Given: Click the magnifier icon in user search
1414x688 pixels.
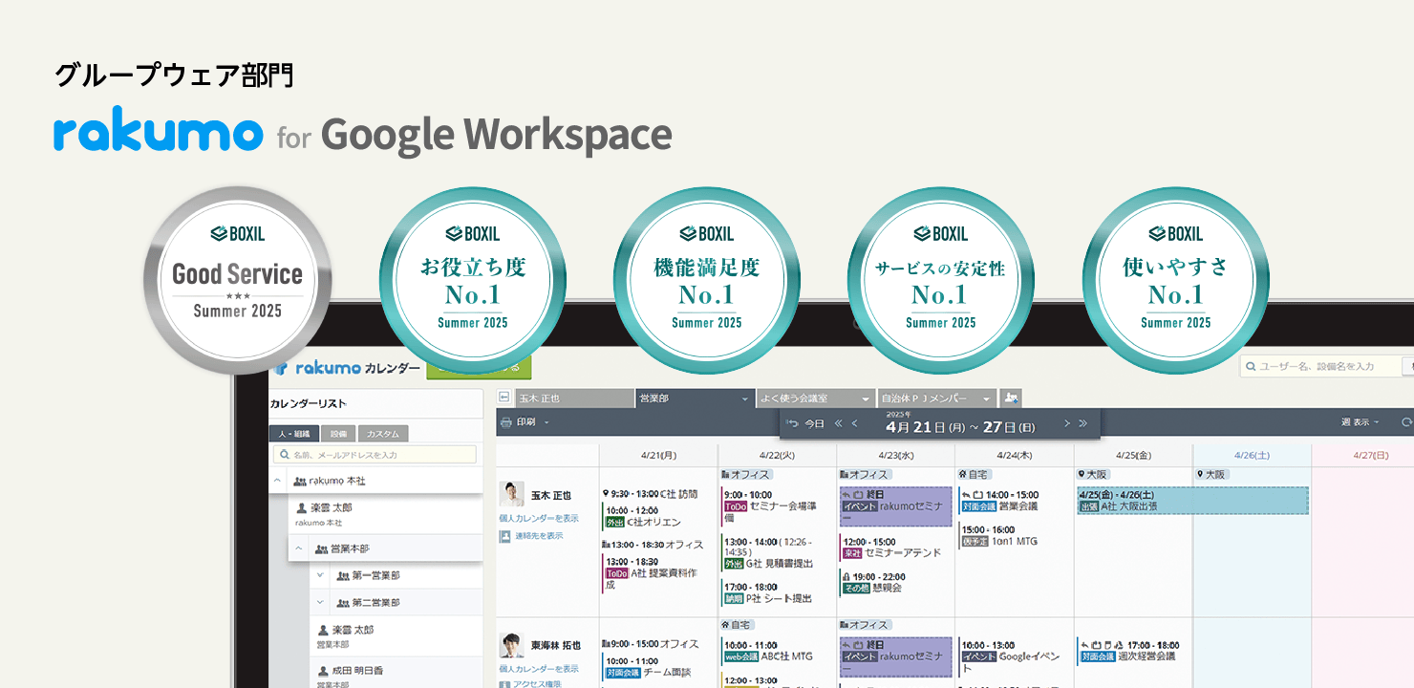Looking at the screenshot, I should click(x=1251, y=367).
